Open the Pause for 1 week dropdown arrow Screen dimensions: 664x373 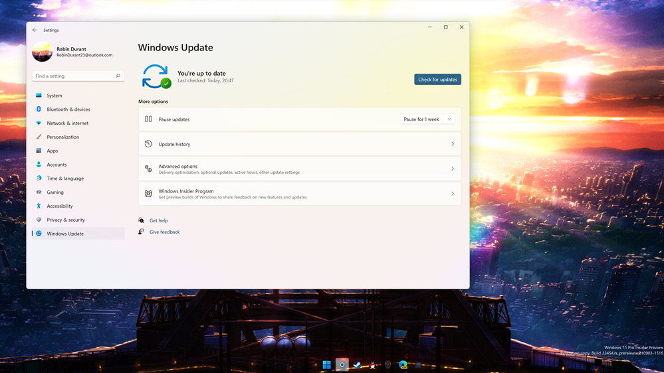[449, 119]
